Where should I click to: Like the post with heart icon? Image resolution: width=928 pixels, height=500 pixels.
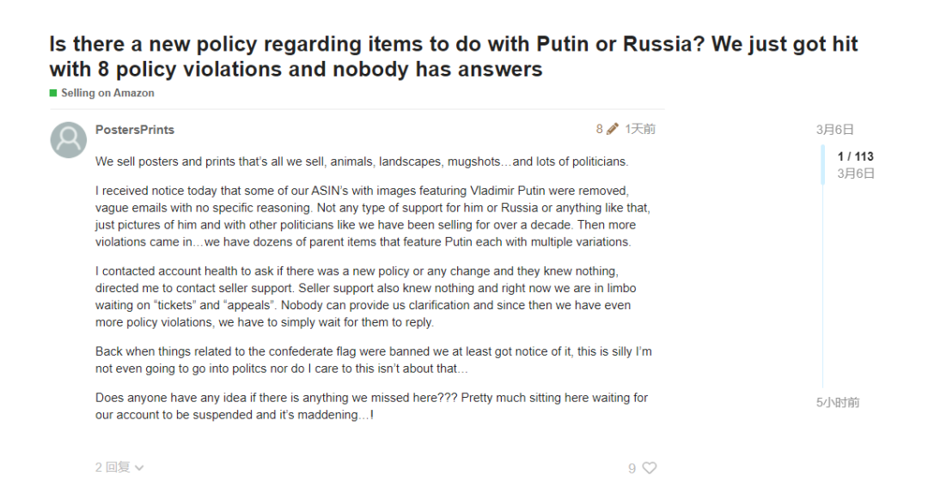click(x=650, y=468)
